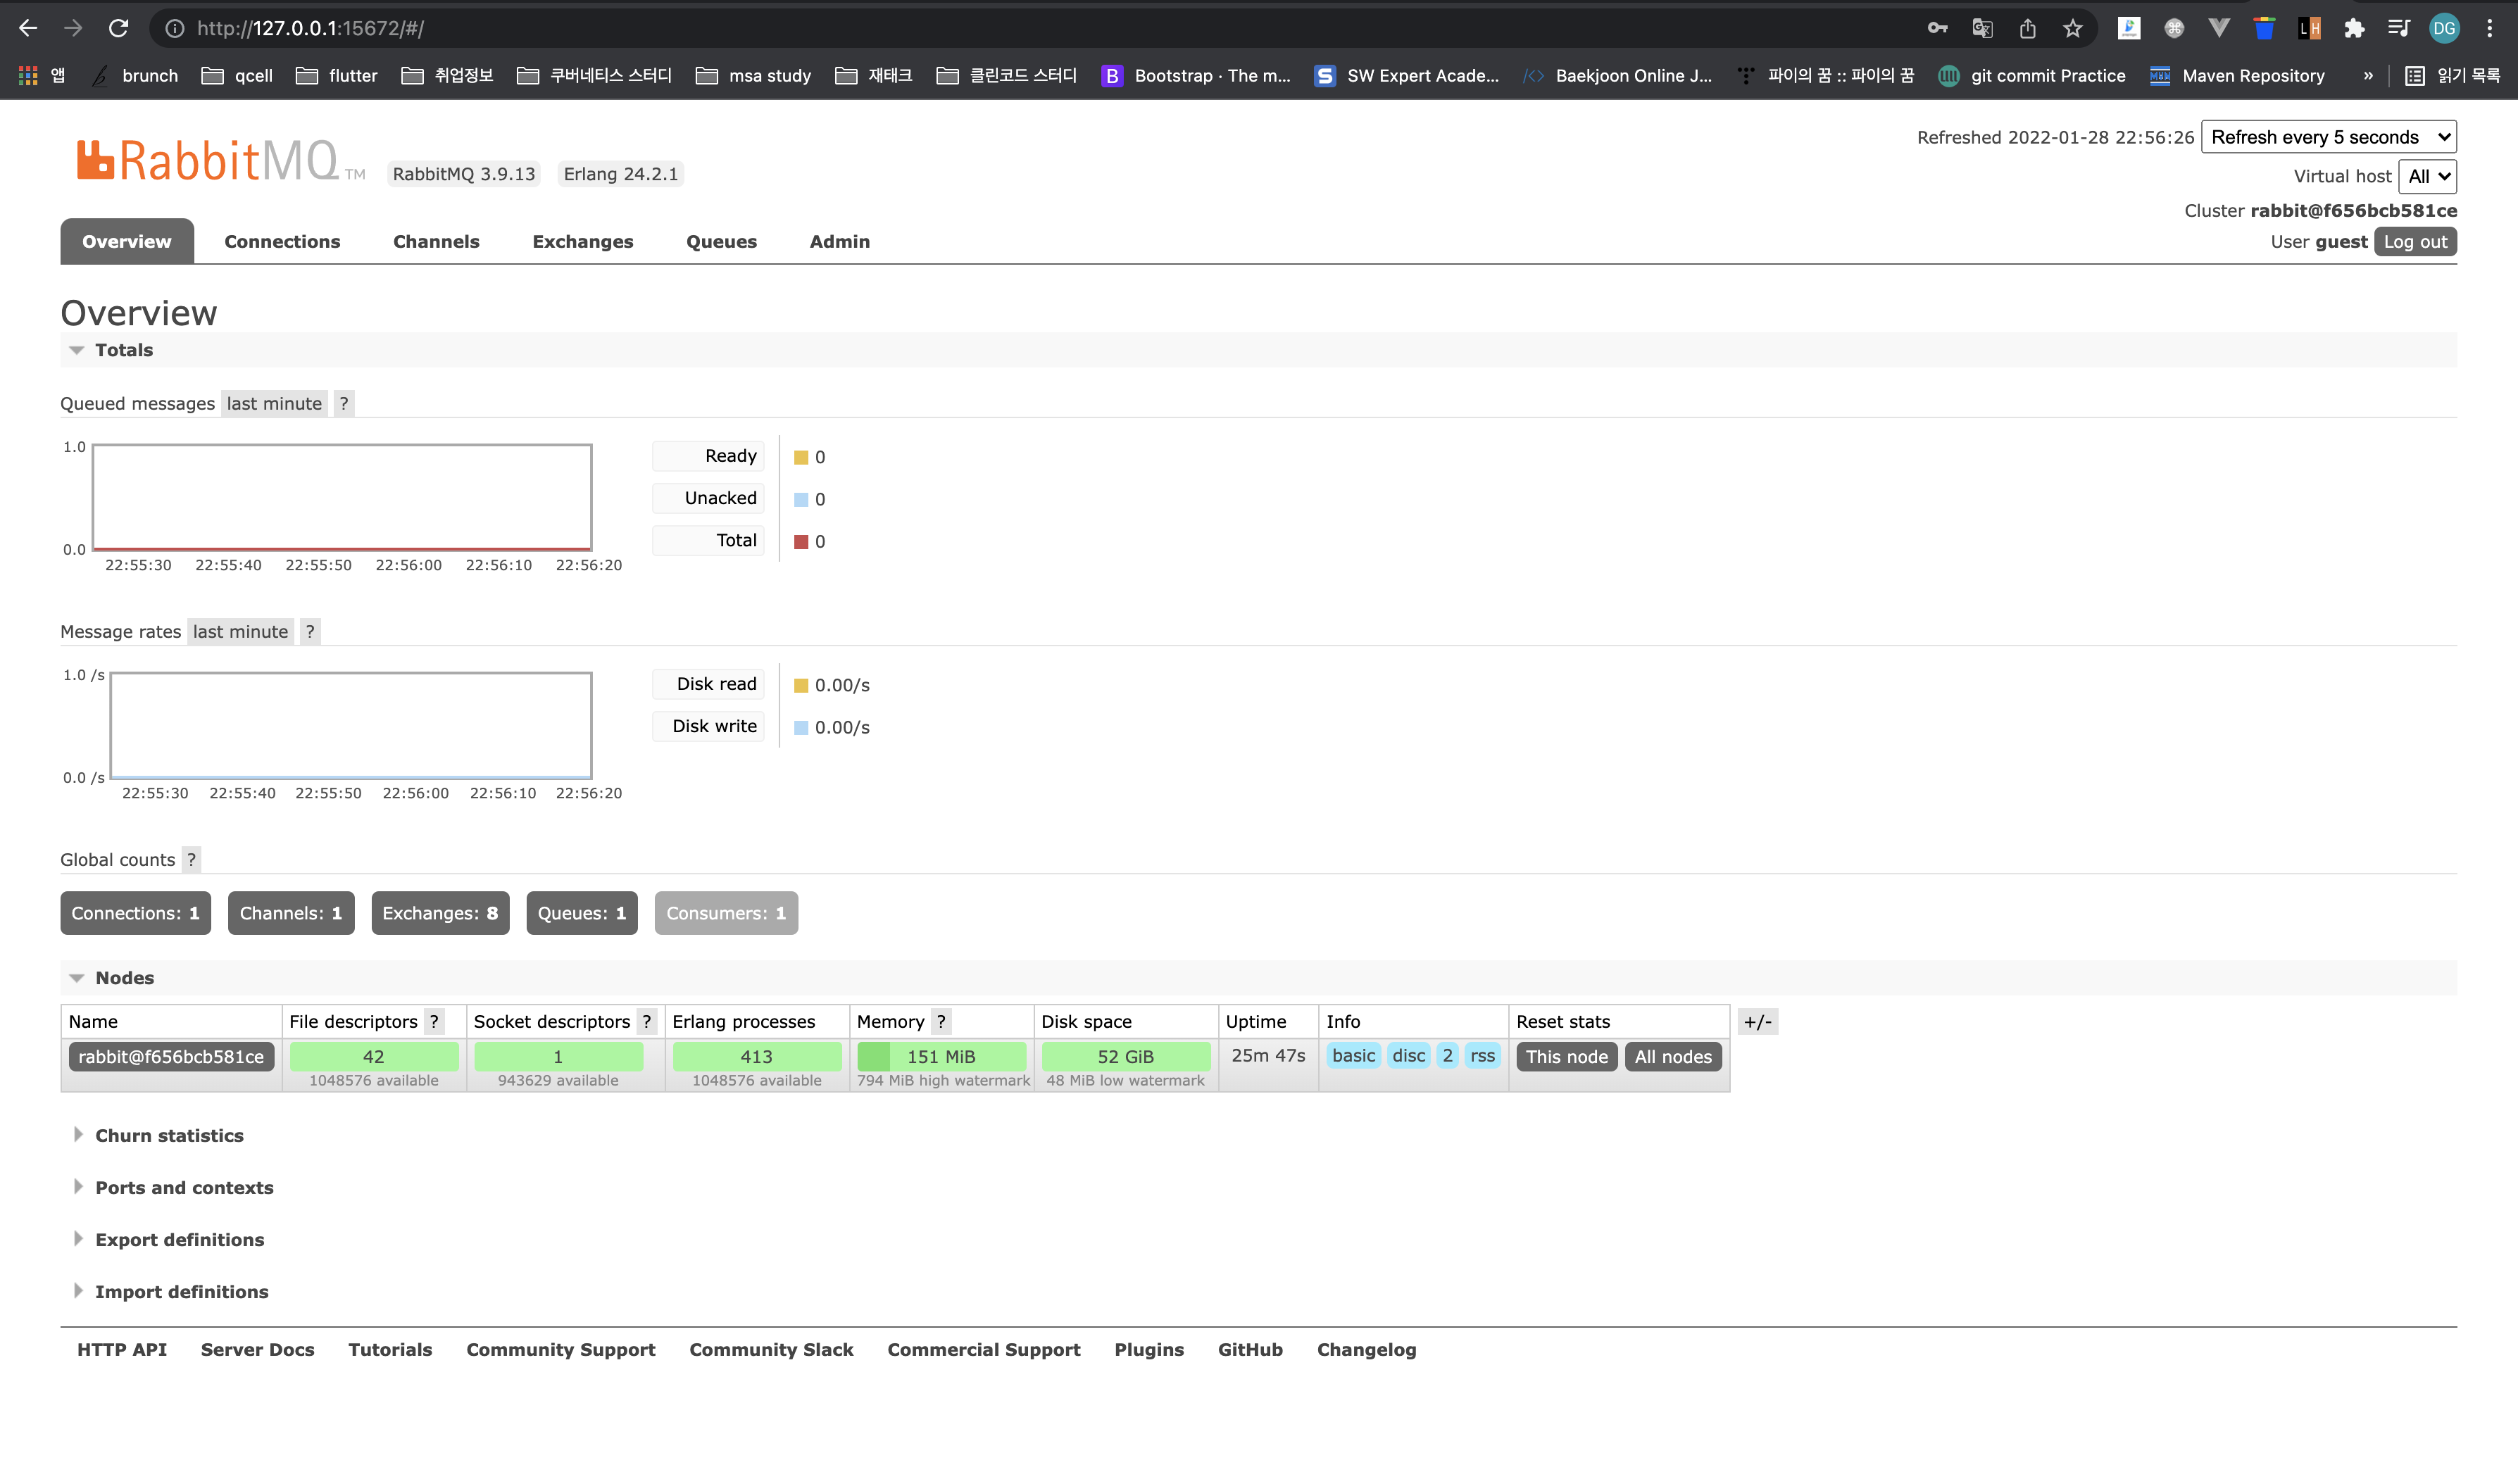Click the Google Translate icon

tap(1982, 28)
